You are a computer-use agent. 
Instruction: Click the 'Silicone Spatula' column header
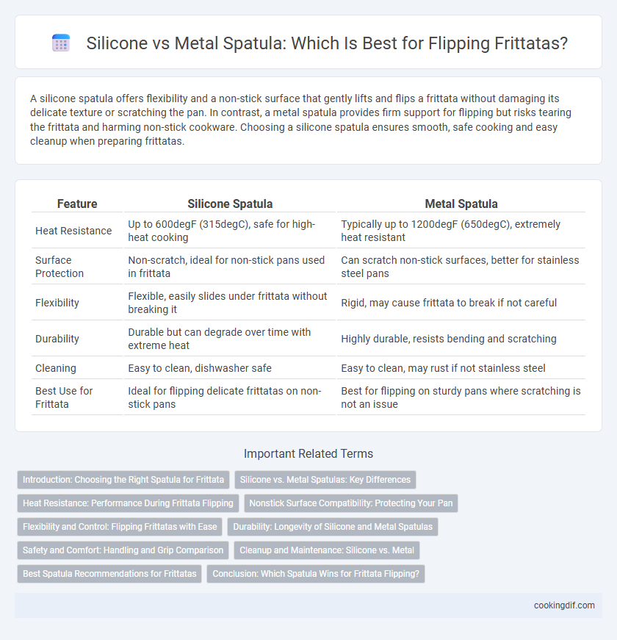(230, 204)
